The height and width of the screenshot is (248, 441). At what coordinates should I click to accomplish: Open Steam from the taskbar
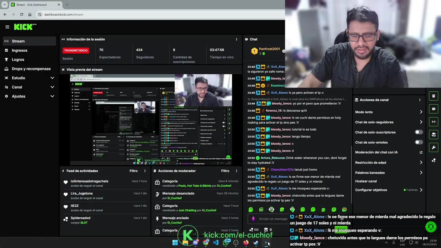pos(256,242)
